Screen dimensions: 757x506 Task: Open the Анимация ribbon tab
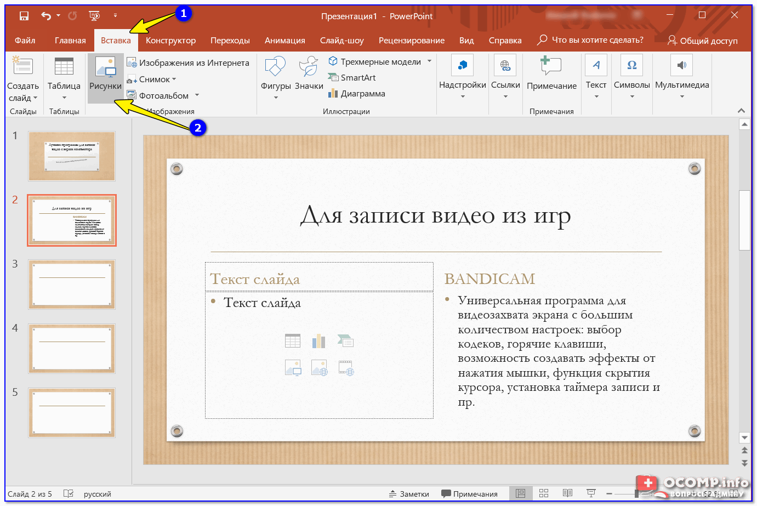pyautogui.click(x=285, y=40)
